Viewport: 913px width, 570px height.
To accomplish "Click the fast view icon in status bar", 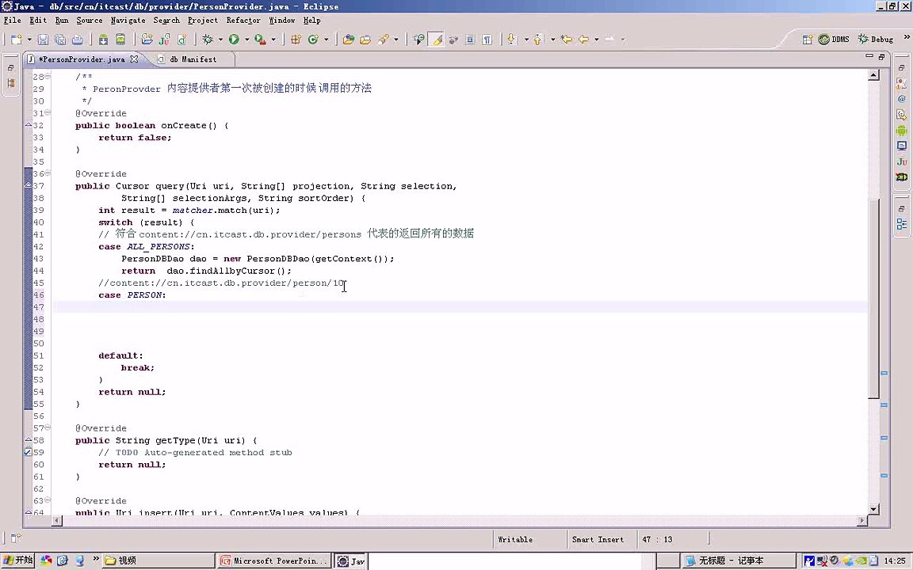I will click(x=16, y=538).
